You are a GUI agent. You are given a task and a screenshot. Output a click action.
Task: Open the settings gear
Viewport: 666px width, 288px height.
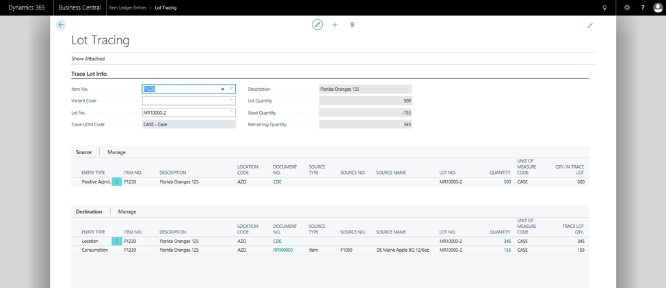pyautogui.click(x=627, y=8)
